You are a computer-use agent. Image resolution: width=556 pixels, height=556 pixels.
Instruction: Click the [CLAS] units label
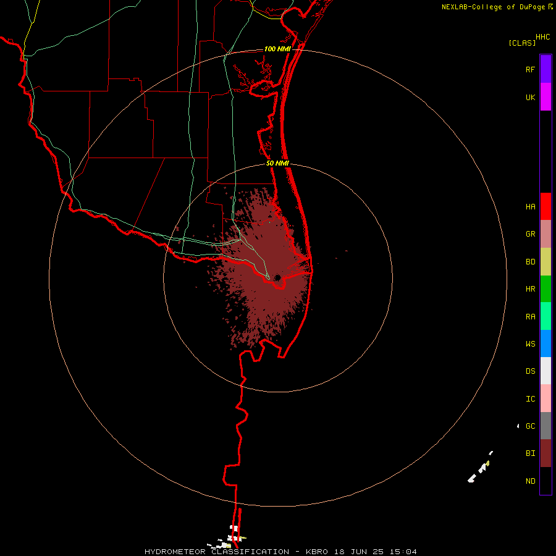(522, 43)
